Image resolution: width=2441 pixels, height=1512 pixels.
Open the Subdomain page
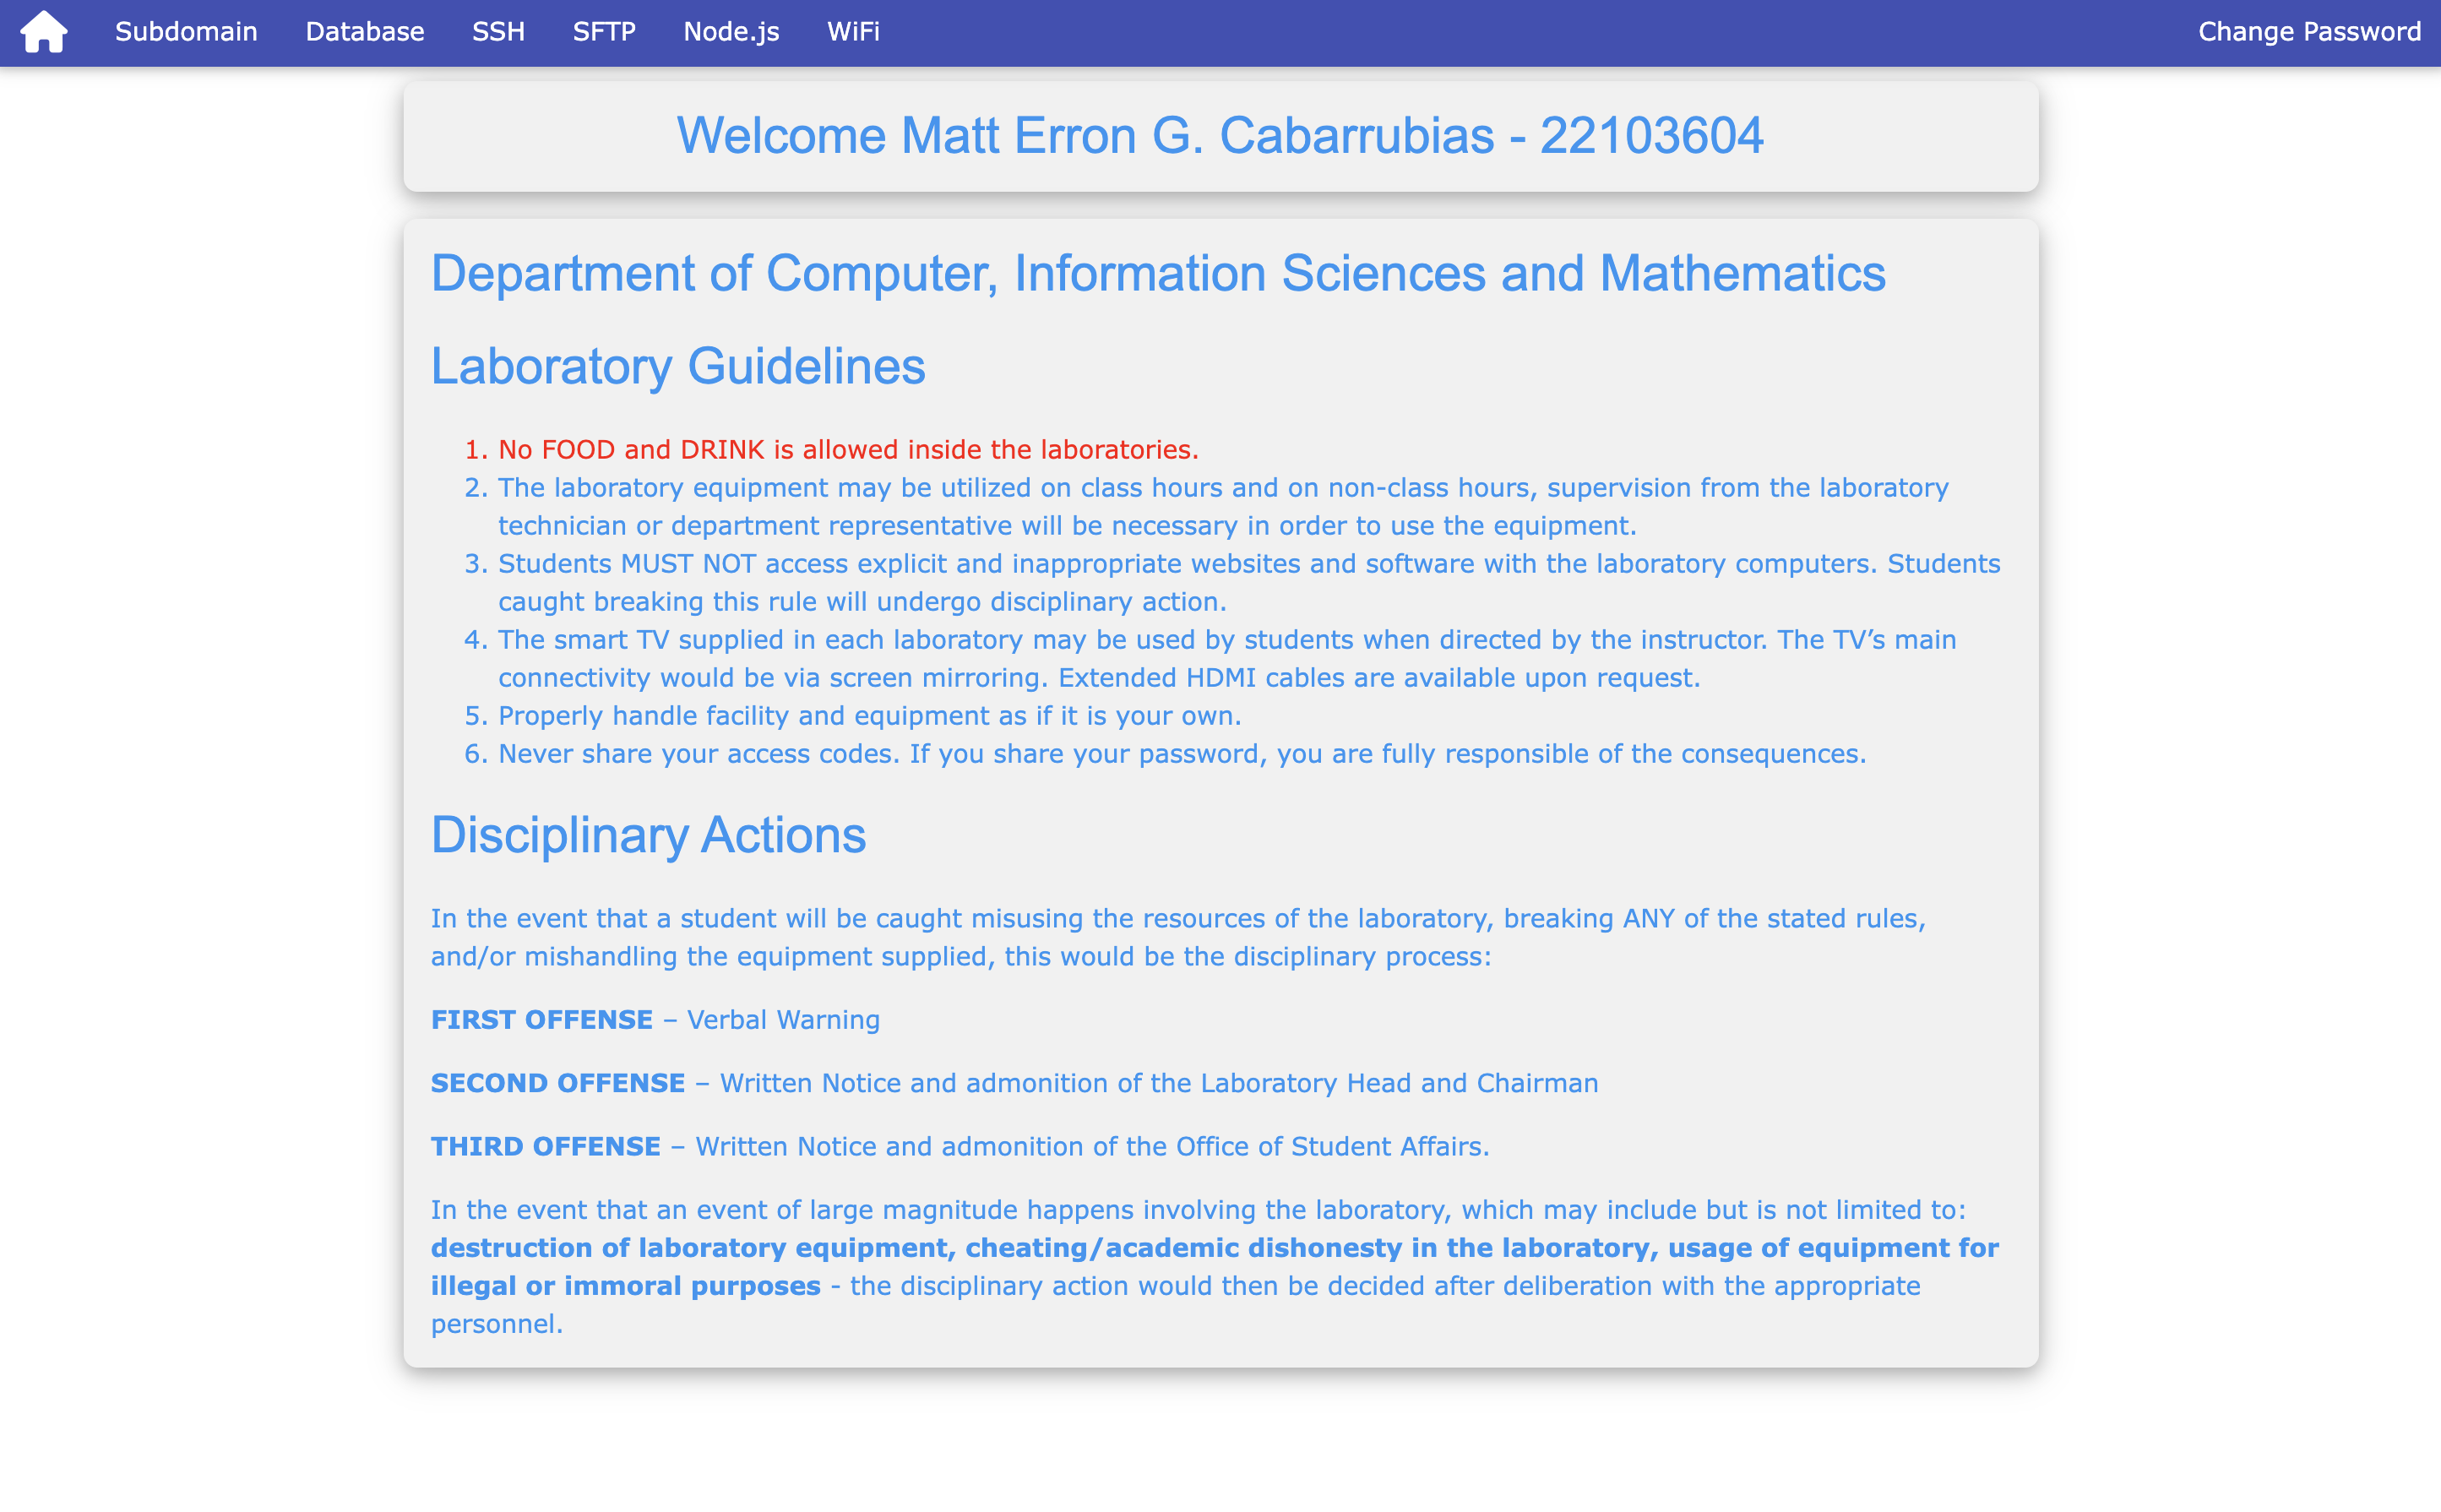[187, 32]
